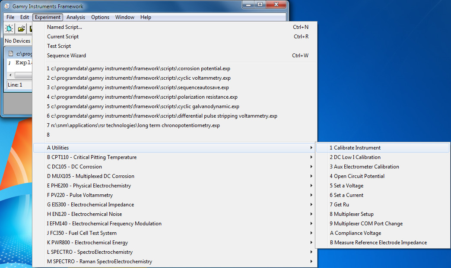Open differential pulse stripping voltammetry.exp
Screen dimensions: 451x268
click(x=175, y=116)
